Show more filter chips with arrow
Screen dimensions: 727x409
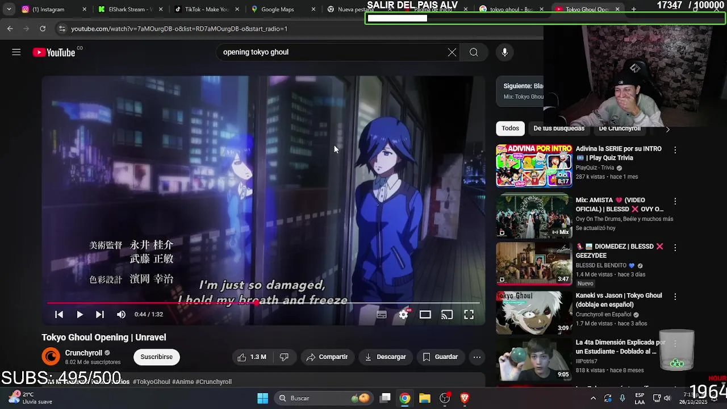667,130
